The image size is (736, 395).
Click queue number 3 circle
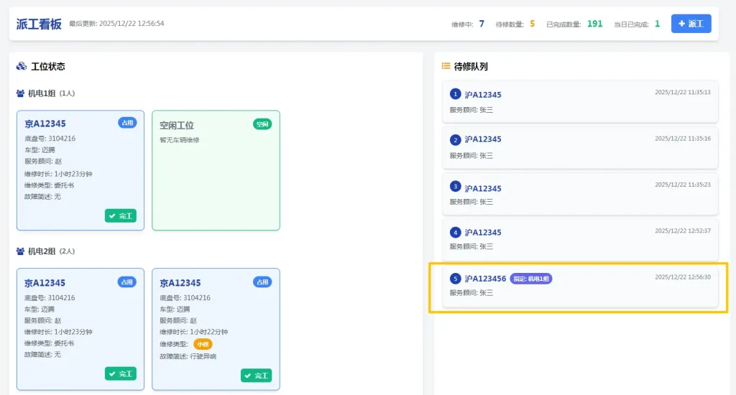[455, 186]
